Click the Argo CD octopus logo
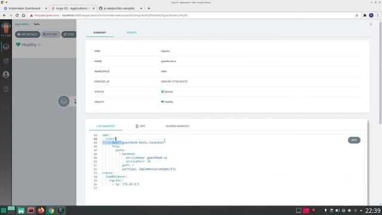This screenshot has height=215, width=382. 6,27
